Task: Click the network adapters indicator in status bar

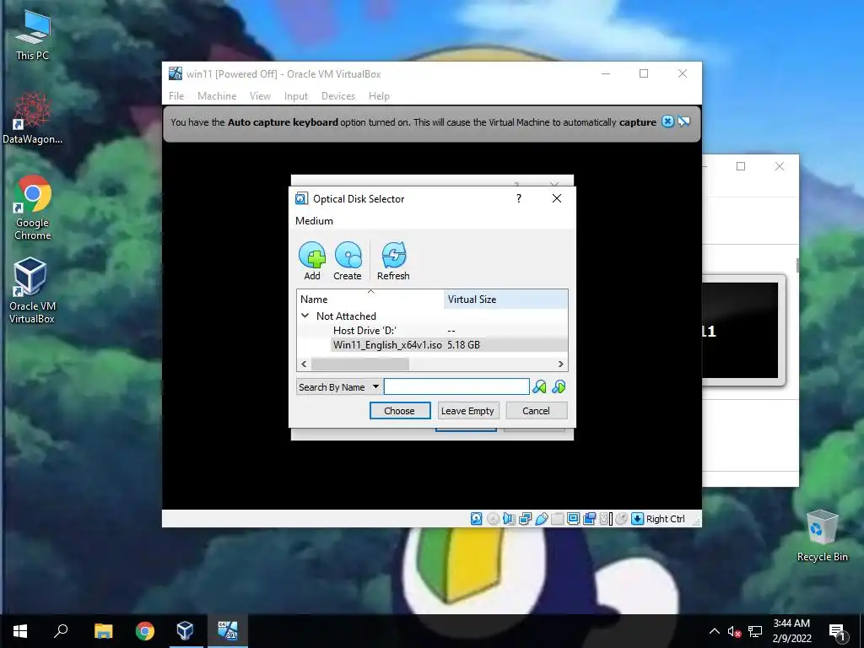Action: click(526, 519)
